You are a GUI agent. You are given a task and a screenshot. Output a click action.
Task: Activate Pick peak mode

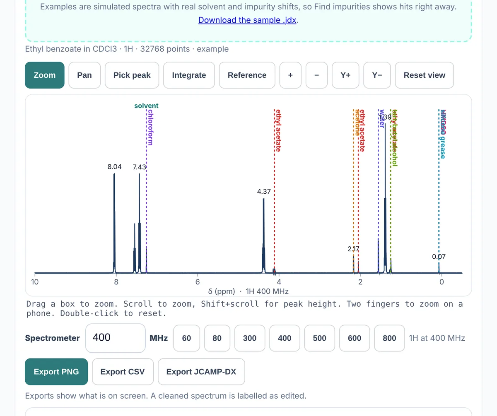pyautogui.click(x=132, y=75)
